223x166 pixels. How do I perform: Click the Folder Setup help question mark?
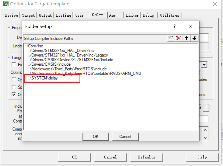(175, 26)
